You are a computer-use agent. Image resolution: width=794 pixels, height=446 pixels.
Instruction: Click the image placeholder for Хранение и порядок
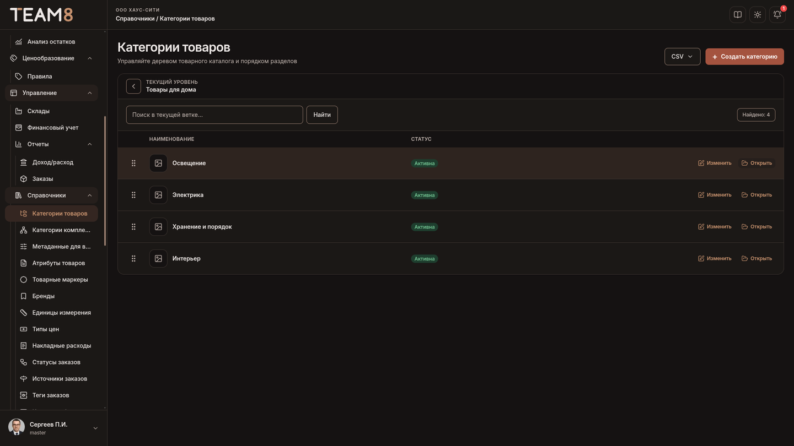click(158, 227)
